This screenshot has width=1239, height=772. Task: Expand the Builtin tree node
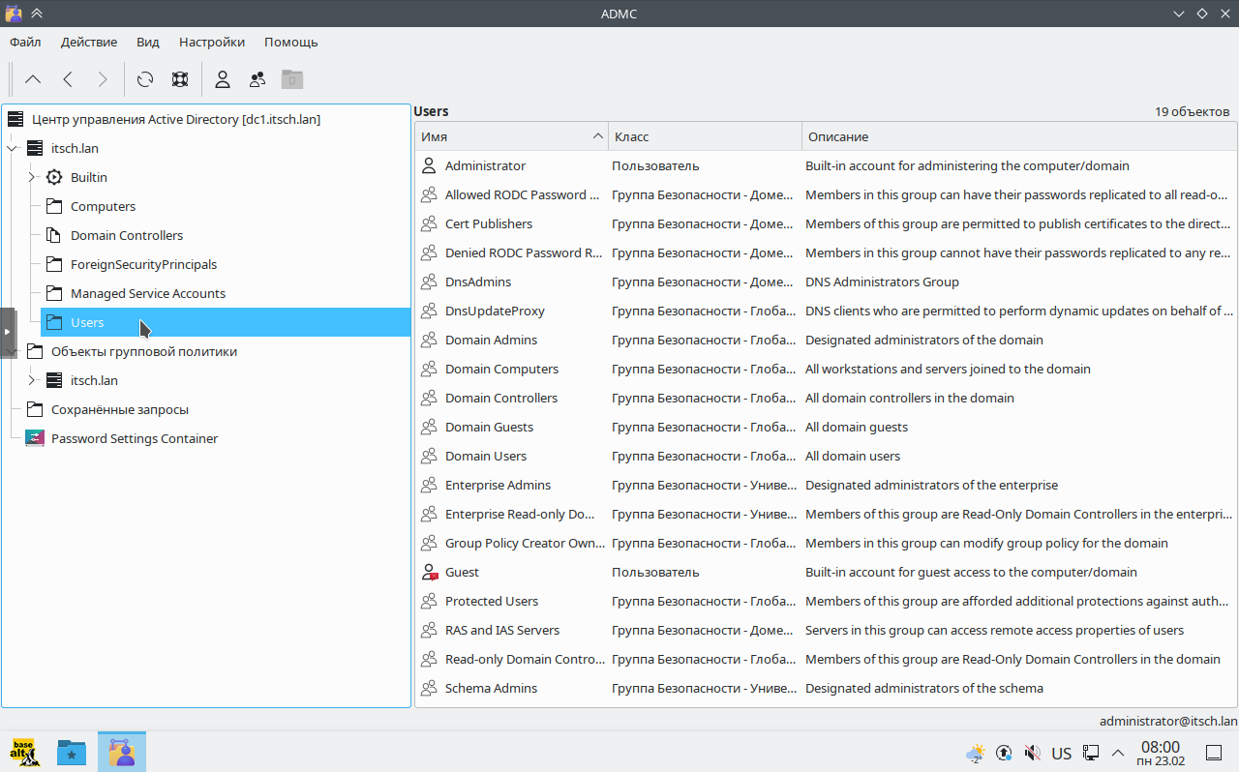click(32, 177)
